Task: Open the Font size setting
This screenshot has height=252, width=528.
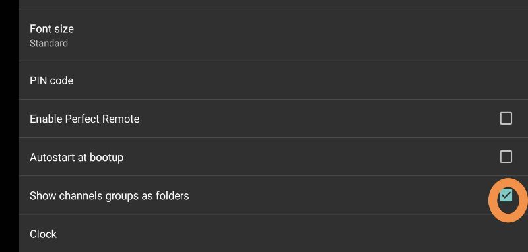Action: click(x=273, y=35)
